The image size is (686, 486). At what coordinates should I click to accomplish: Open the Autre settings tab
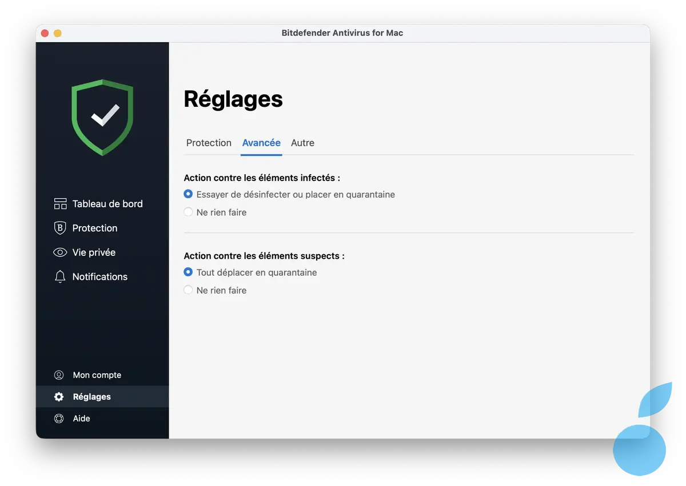pos(302,143)
